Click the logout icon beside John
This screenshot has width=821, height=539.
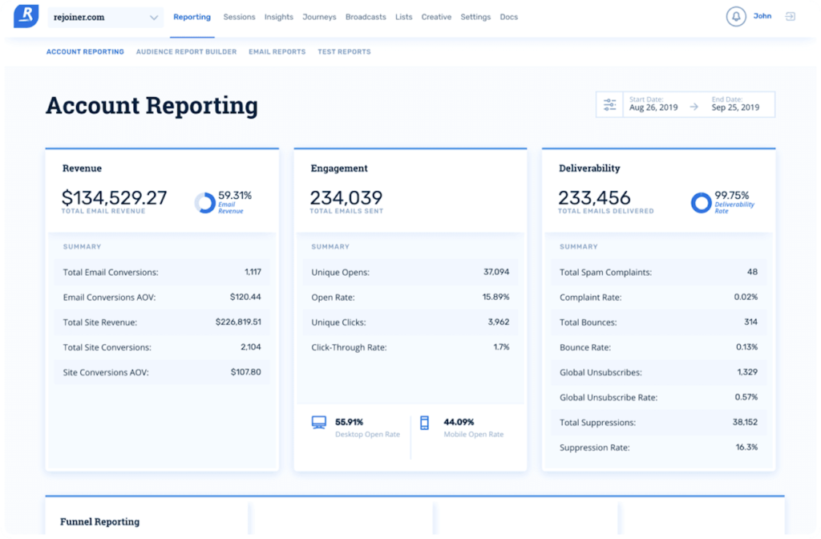(790, 17)
